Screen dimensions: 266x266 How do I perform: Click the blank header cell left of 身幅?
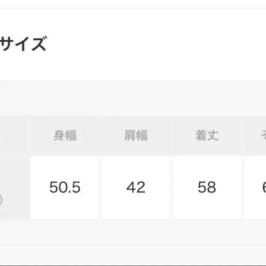coord(14,135)
